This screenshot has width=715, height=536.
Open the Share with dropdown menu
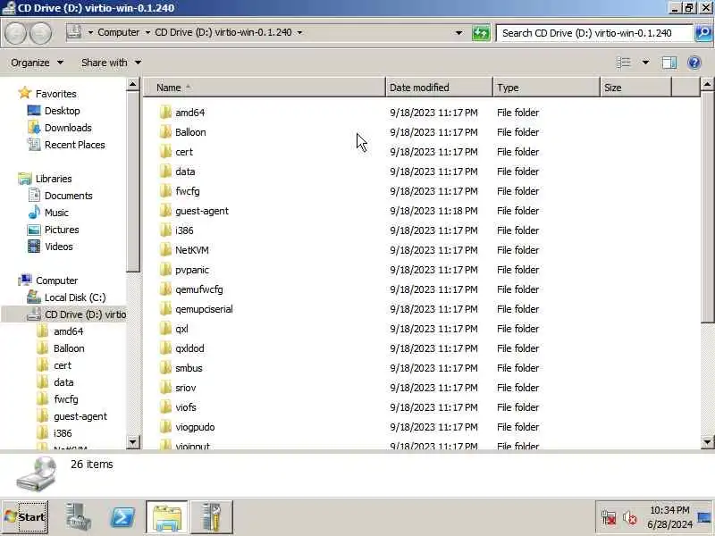click(111, 63)
